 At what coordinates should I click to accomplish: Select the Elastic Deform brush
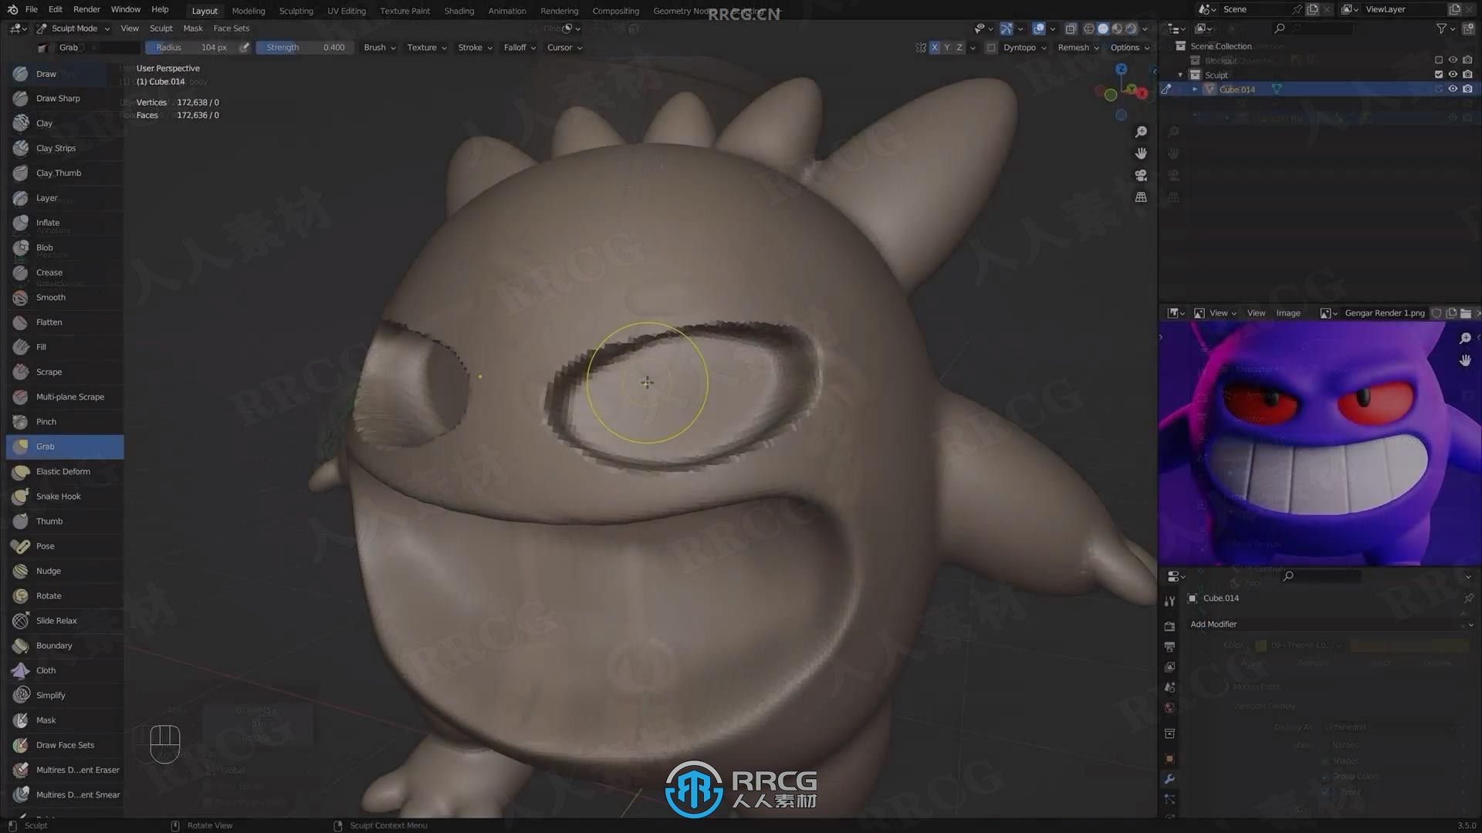(x=65, y=471)
